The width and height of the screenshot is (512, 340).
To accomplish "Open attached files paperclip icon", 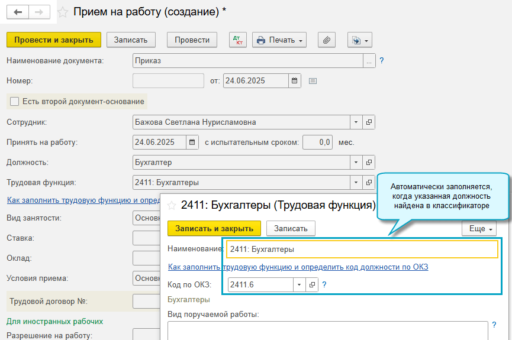I will (x=327, y=40).
